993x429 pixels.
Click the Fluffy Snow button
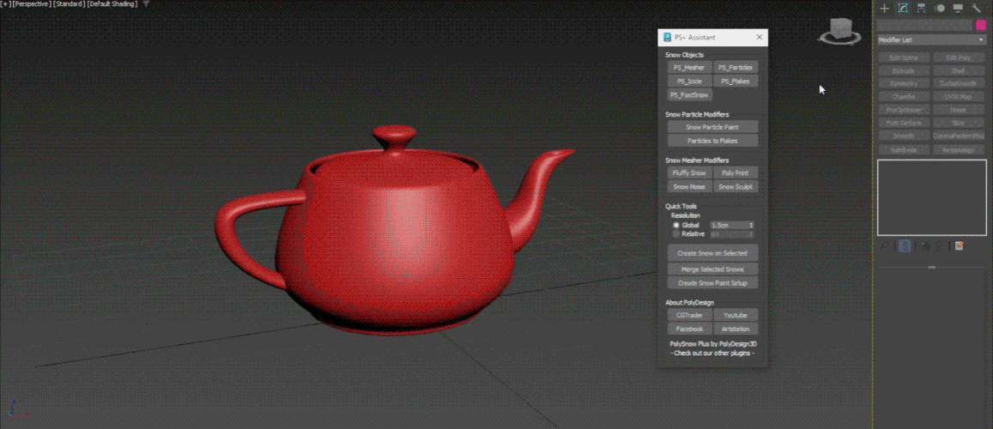(x=690, y=172)
